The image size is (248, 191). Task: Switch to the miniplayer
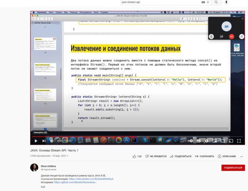[x=215, y=141]
